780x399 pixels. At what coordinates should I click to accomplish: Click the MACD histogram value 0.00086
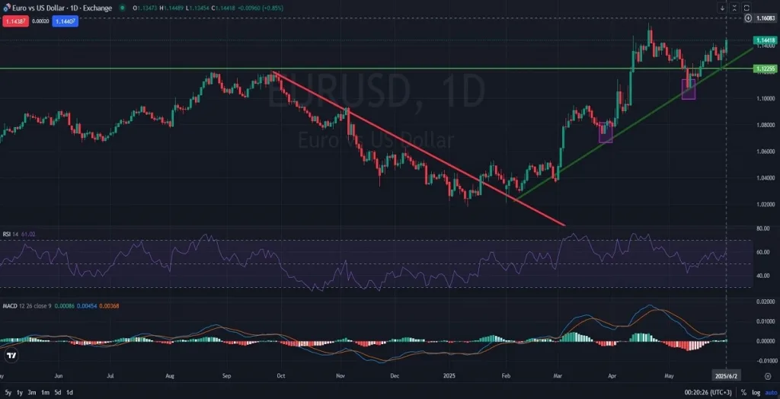pyautogui.click(x=64, y=305)
